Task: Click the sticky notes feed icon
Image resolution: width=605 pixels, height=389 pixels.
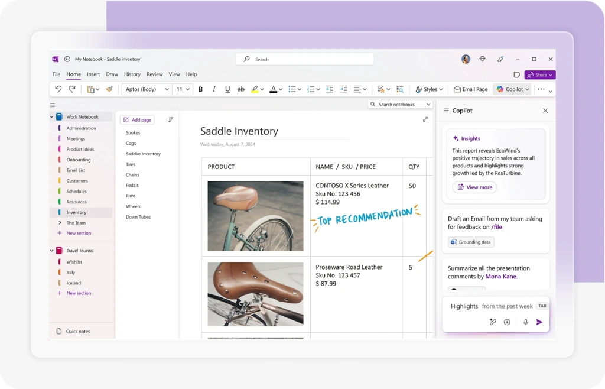Action: (x=516, y=75)
